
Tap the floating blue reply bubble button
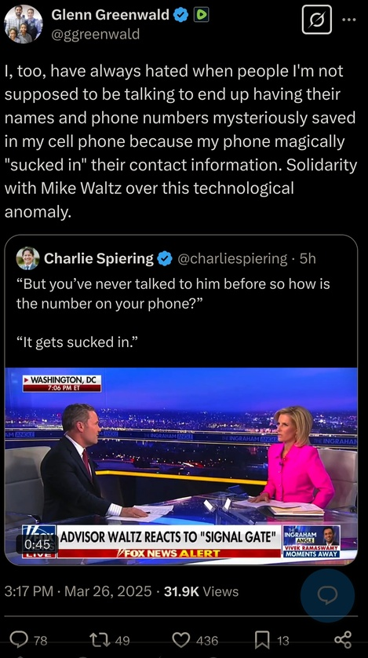[x=327, y=595]
